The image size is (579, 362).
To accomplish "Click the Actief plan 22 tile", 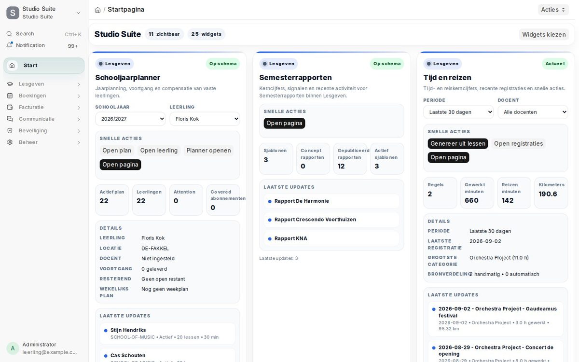I will click(112, 200).
